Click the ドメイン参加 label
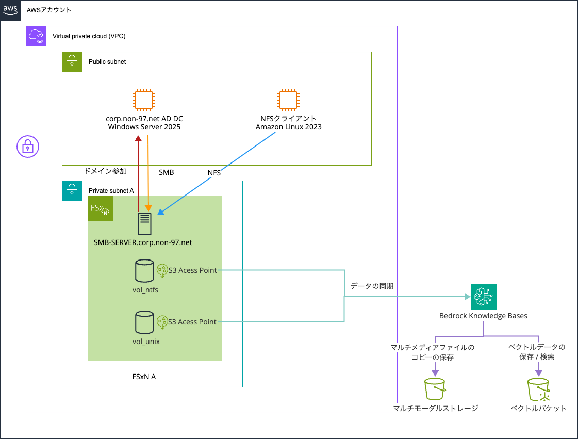 105,171
